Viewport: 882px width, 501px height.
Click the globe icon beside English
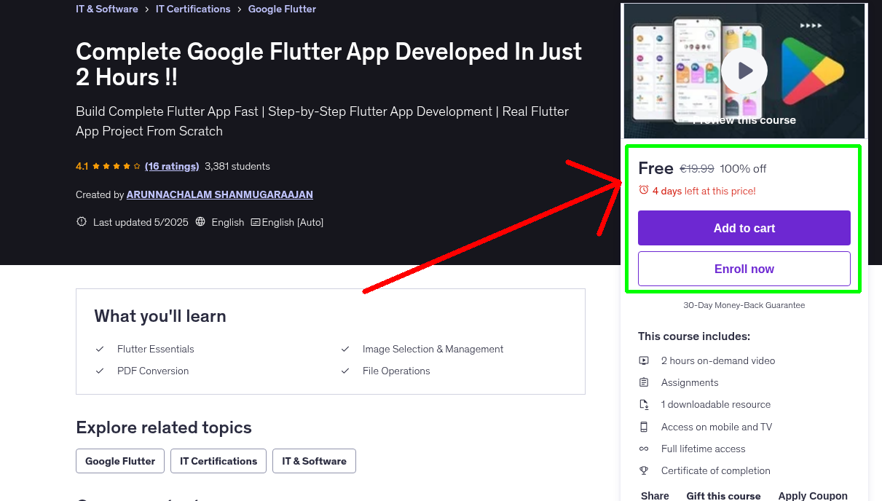(200, 221)
